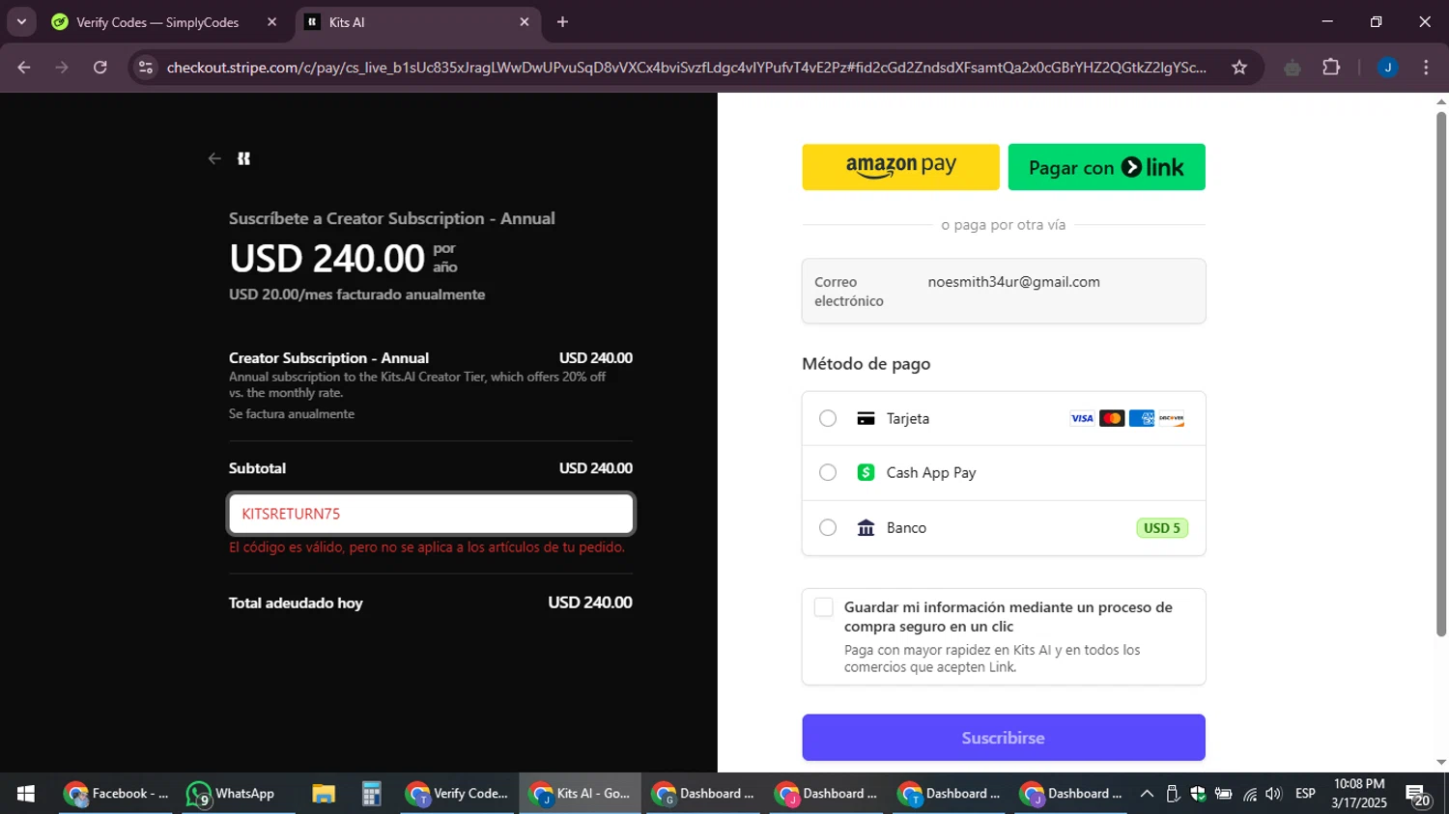Click the email field noesmith34ur@gmail.com
This screenshot has width=1449, height=814.
point(1004,291)
